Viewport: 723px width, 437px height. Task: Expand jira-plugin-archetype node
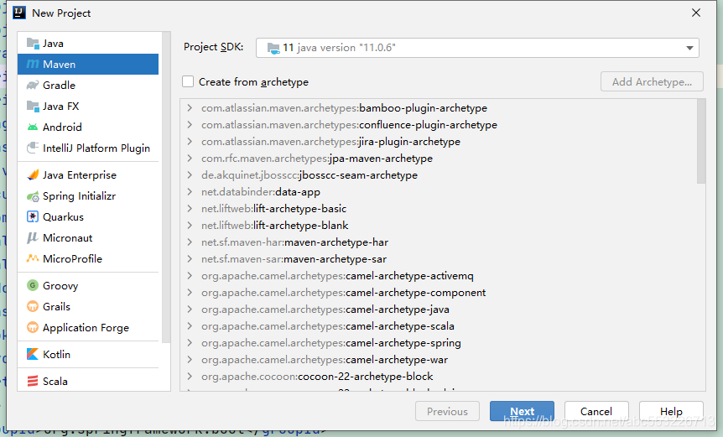[190, 142]
